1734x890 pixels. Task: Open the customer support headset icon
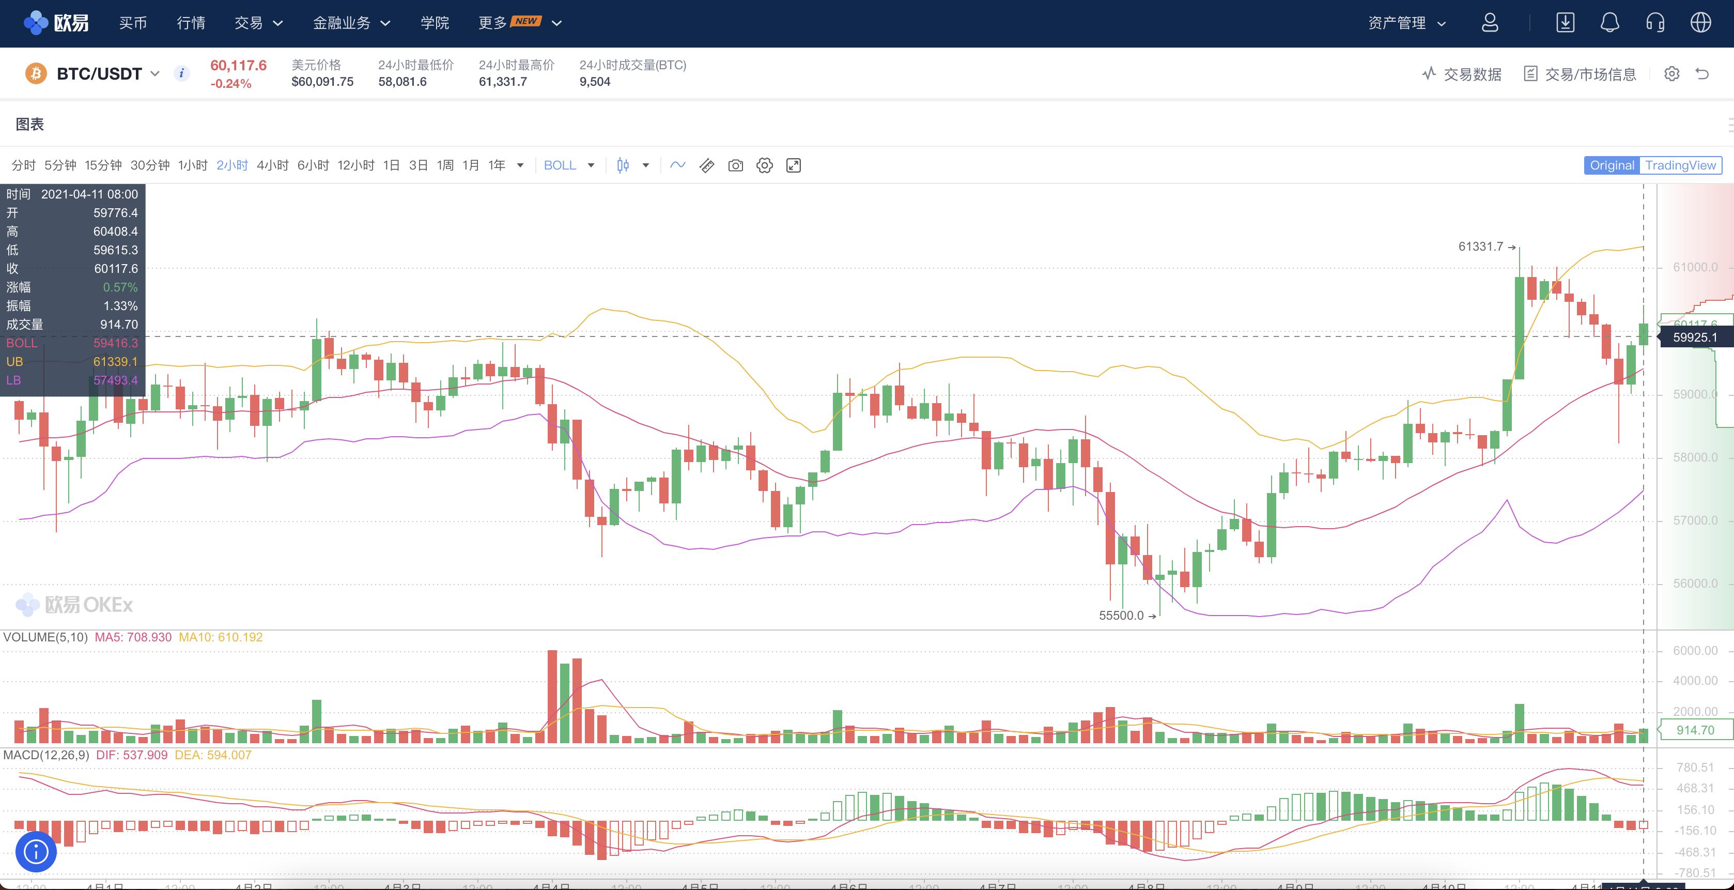(1655, 23)
